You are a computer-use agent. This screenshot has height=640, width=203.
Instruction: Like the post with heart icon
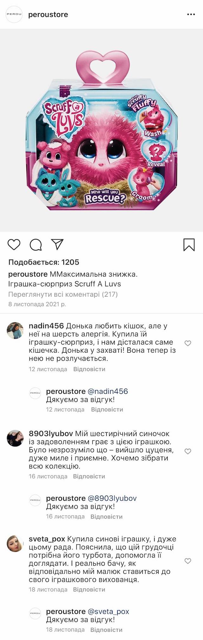pyautogui.click(x=14, y=245)
